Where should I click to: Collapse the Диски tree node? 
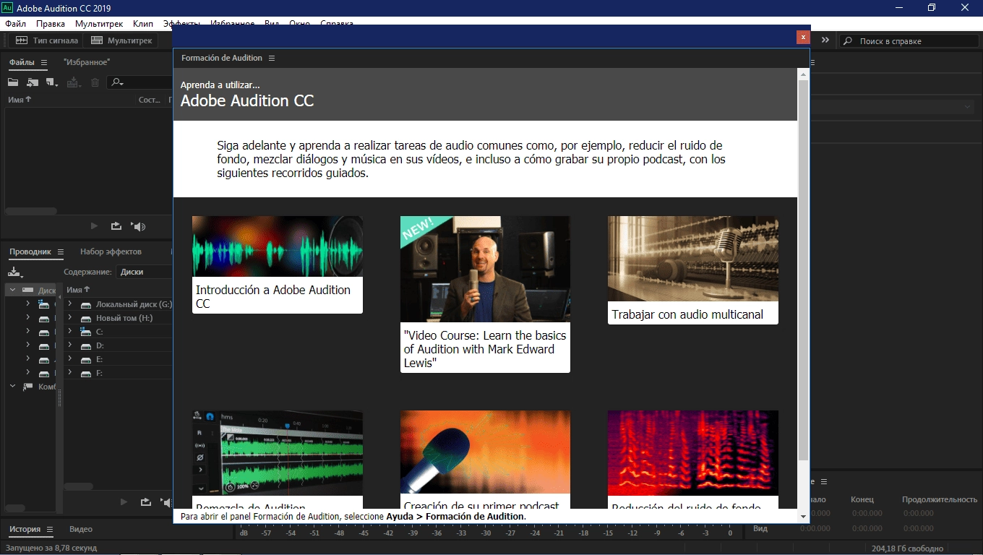pos(12,290)
